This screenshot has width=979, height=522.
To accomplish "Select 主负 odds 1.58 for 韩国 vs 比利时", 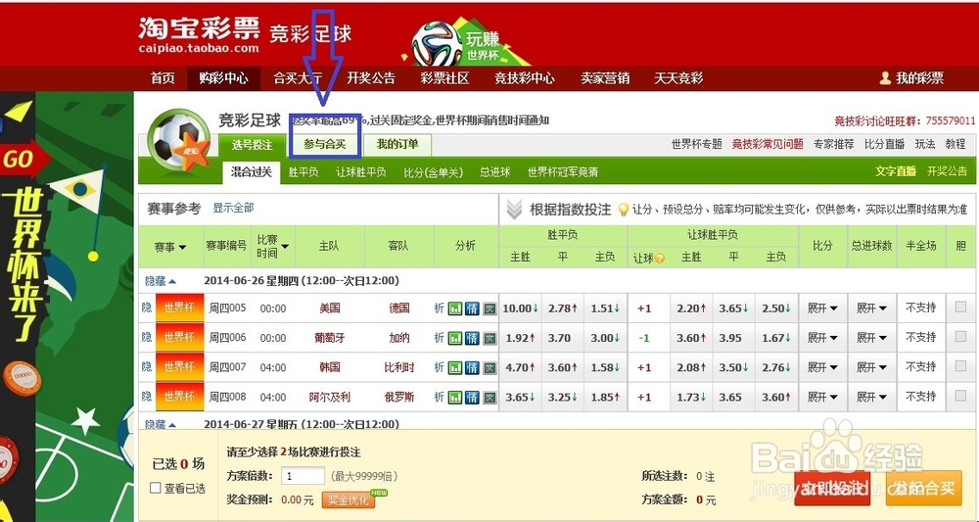I will (x=605, y=367).
